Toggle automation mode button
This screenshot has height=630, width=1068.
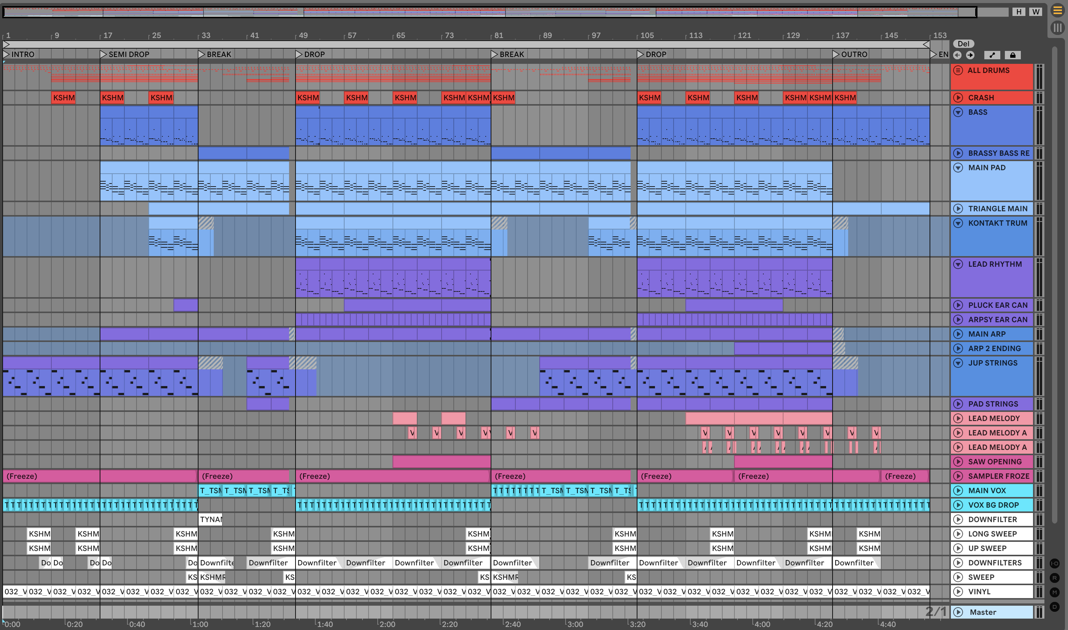click(x=992, y=55)
